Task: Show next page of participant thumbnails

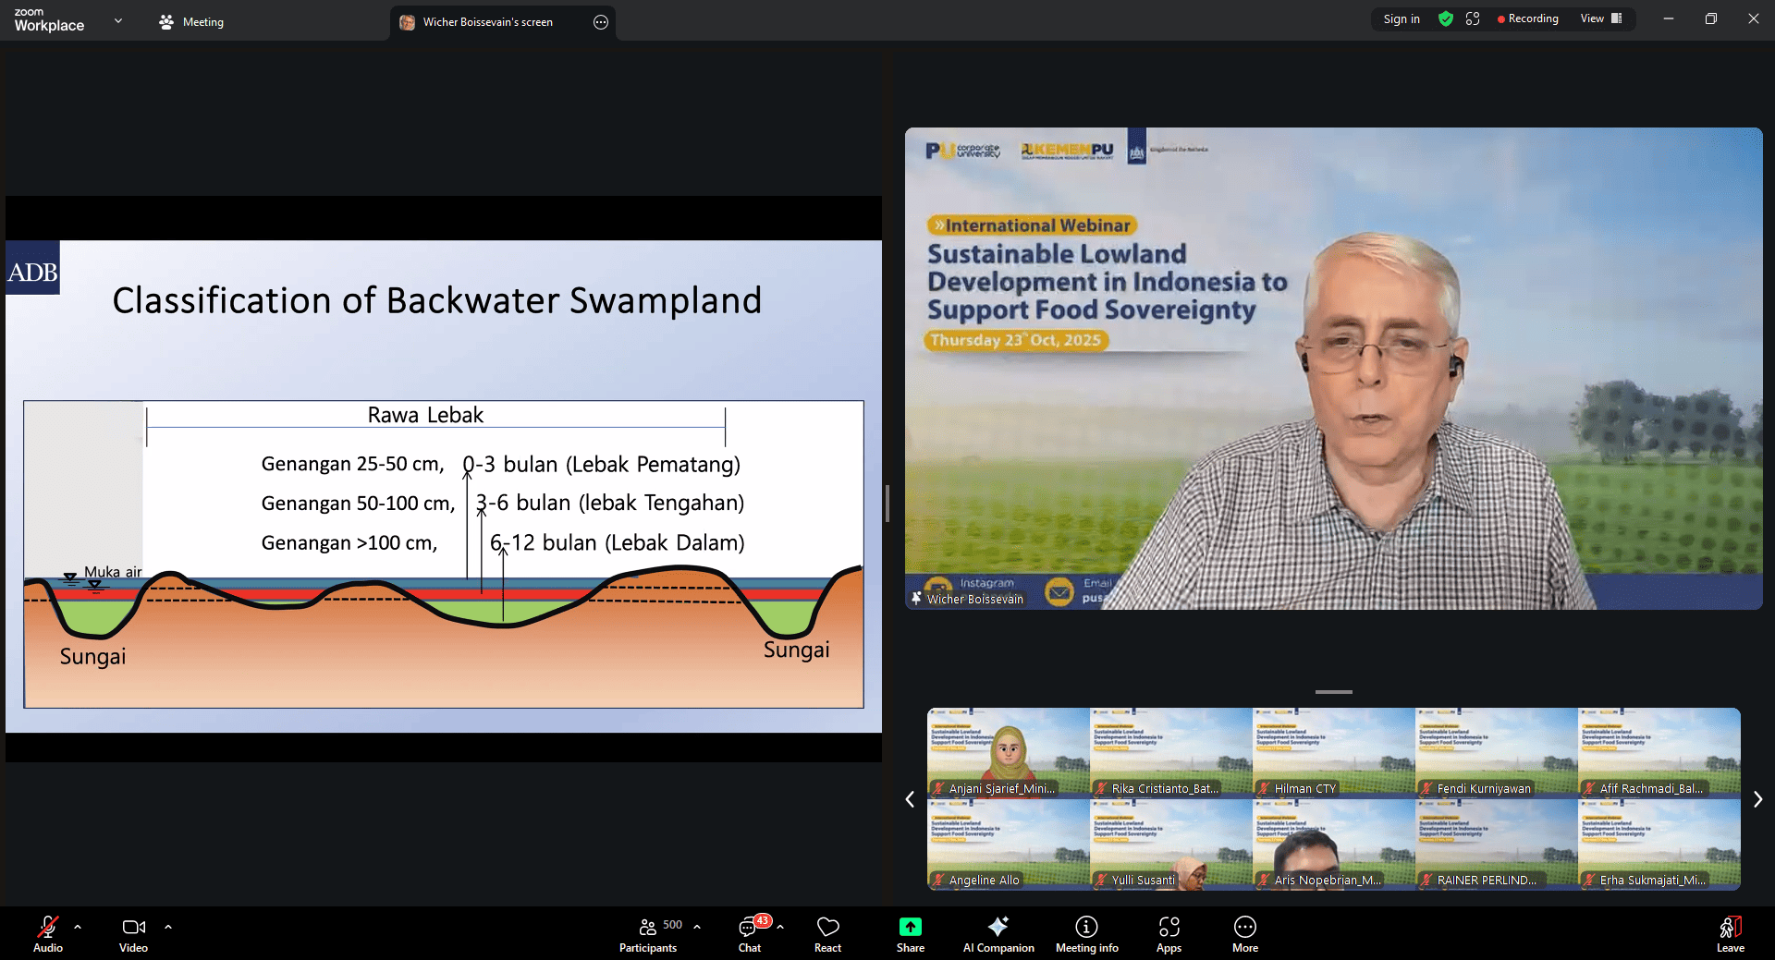Action: [x=1757, y=799]
